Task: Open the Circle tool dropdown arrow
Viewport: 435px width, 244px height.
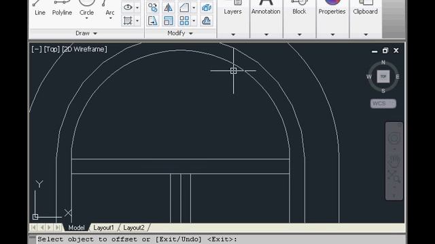Action: [x=86, y=18]
